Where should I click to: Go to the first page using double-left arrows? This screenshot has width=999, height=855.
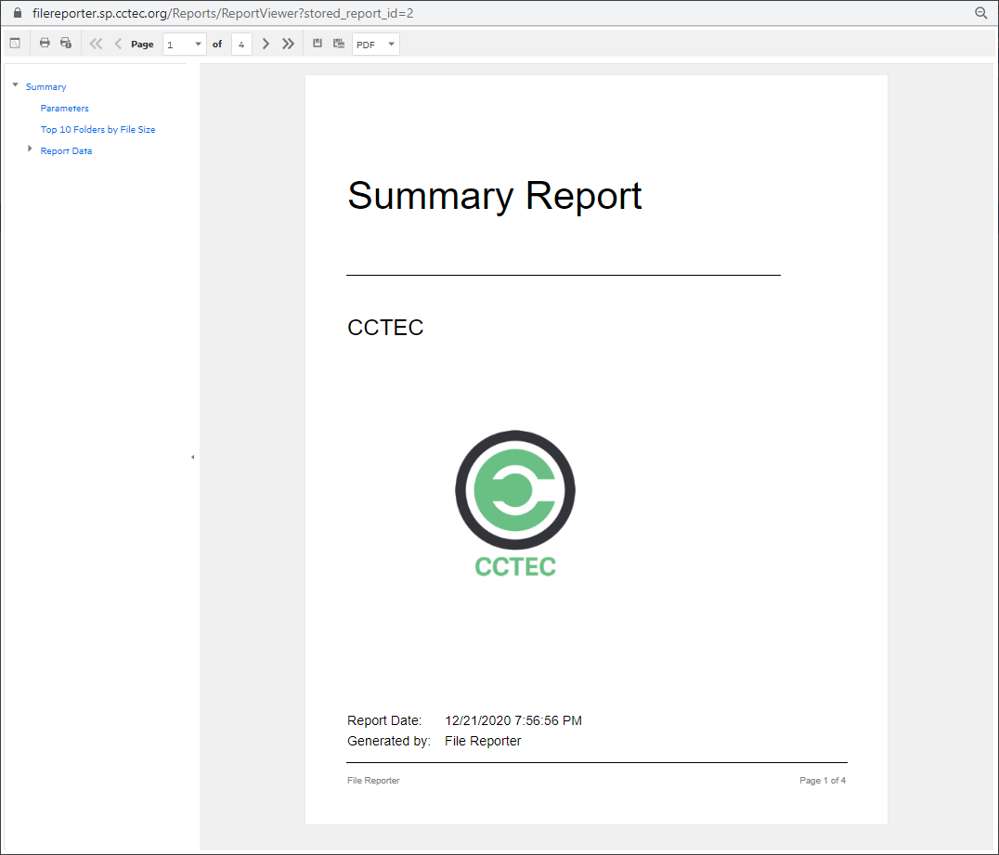pyautogui.click(x=96, y=44)
